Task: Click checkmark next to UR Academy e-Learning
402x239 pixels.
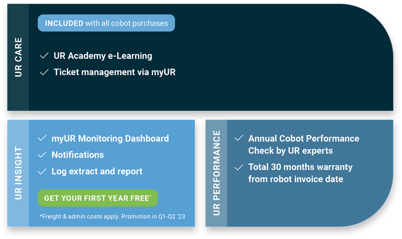Action: click(x=44, y=56)
